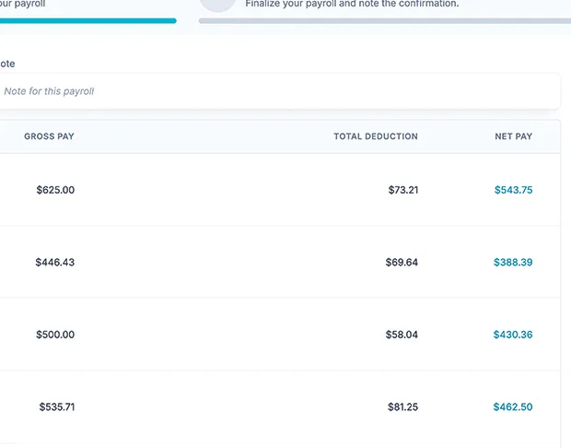The height and width of the screenshot is (448, 571).
Task: Open the $543.75 net pay amount
Action: coord(513,190)
